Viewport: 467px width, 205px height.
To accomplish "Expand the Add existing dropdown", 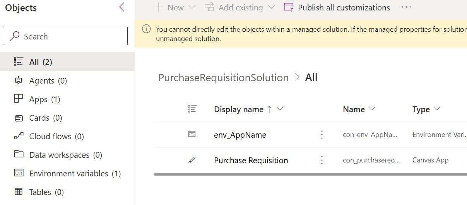I will click(x=271, y=7).
